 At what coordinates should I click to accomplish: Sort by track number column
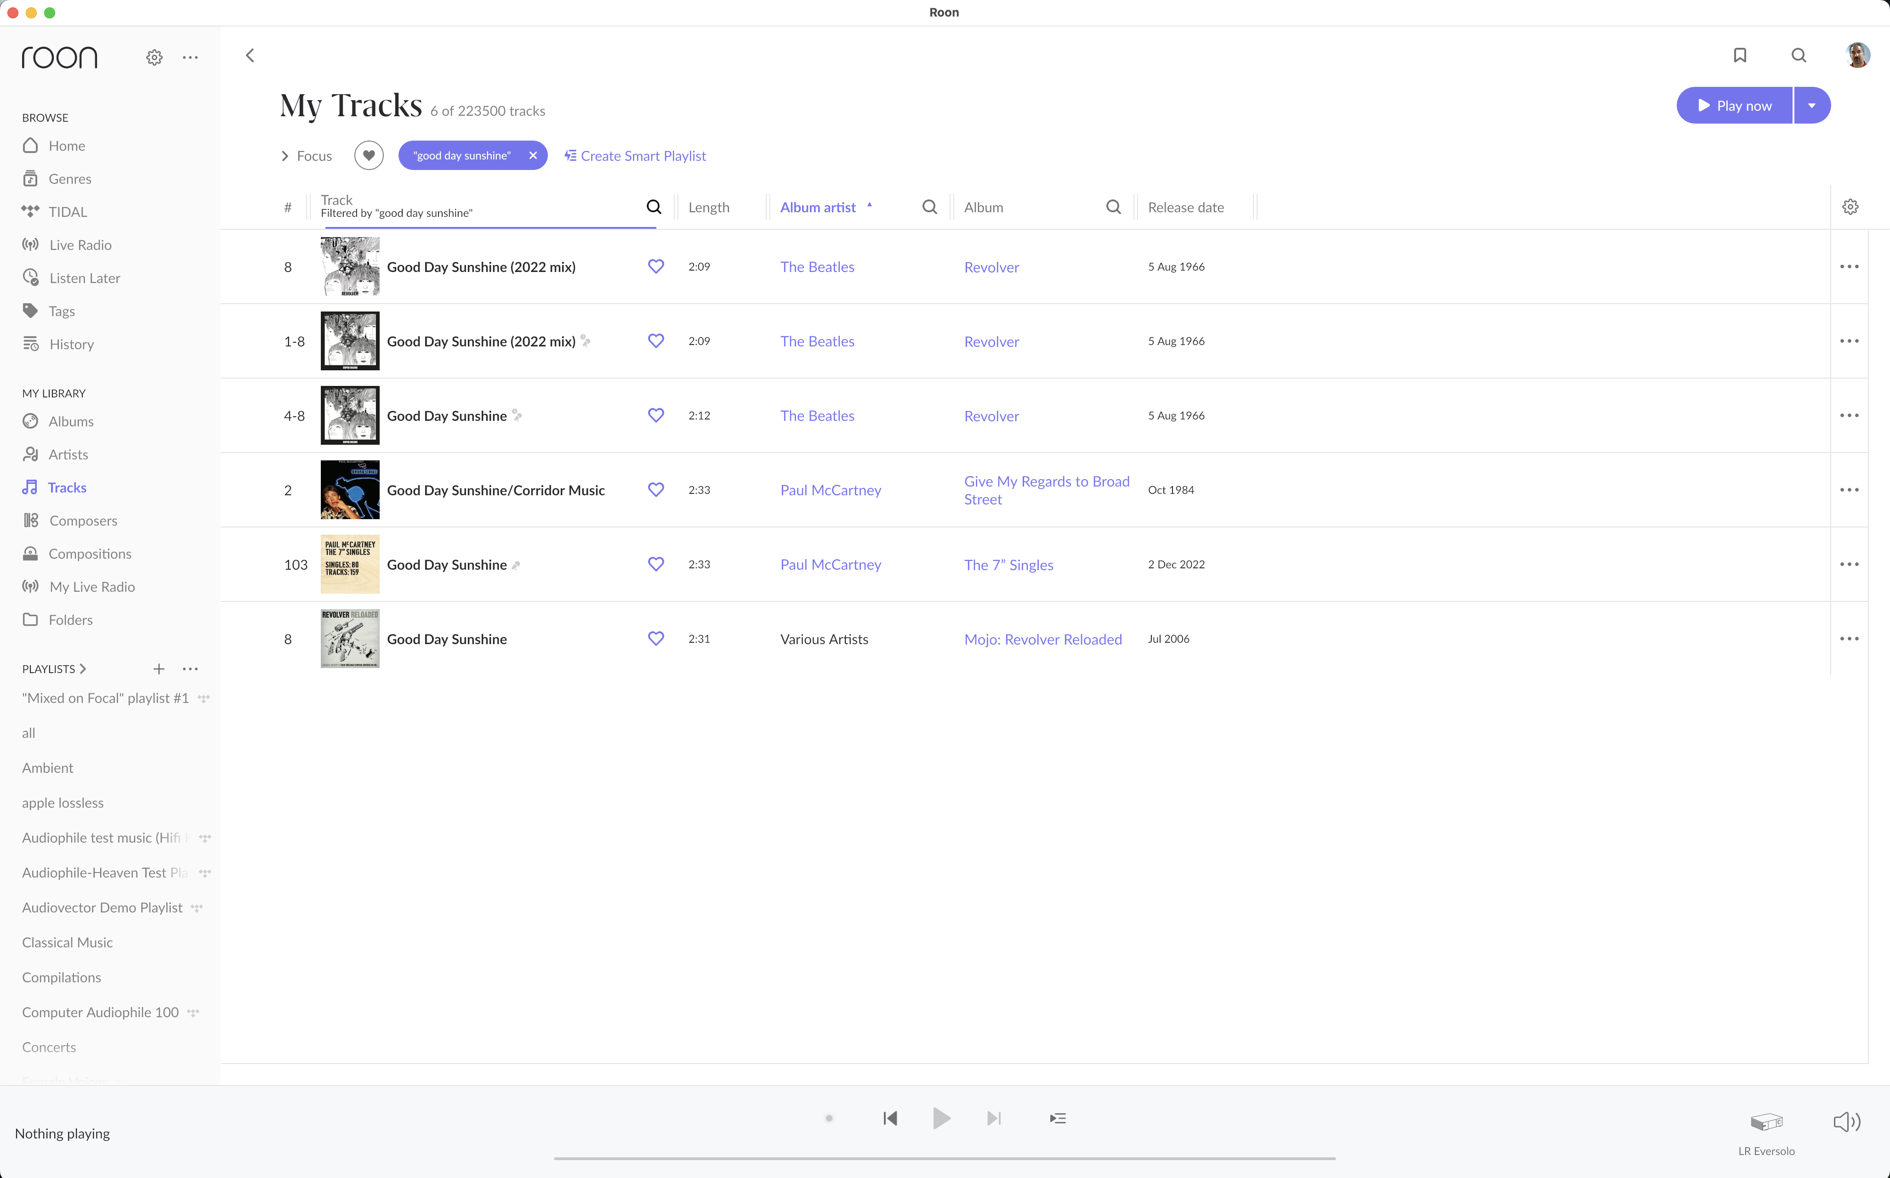click(288, 207)
